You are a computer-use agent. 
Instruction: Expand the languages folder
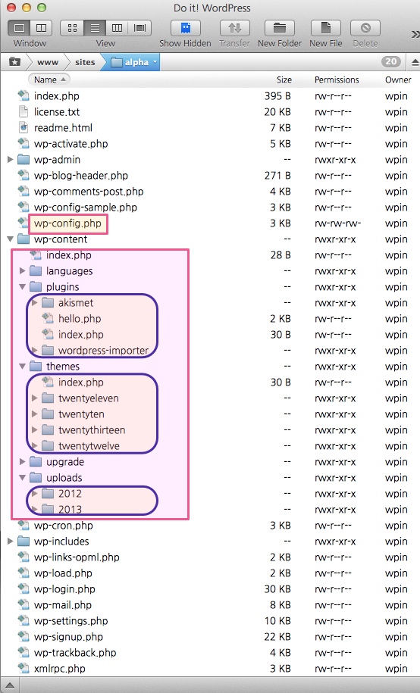coord(23,271)
